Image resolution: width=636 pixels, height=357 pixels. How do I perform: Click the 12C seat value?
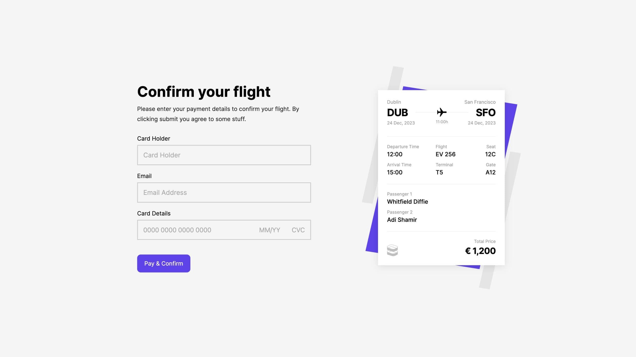click(490, 154)
